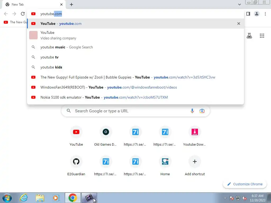The height and width of the screenshot is (203, 271).
Task: Click in the address bar text youtube.com
Action: click(x=51, y=14)
